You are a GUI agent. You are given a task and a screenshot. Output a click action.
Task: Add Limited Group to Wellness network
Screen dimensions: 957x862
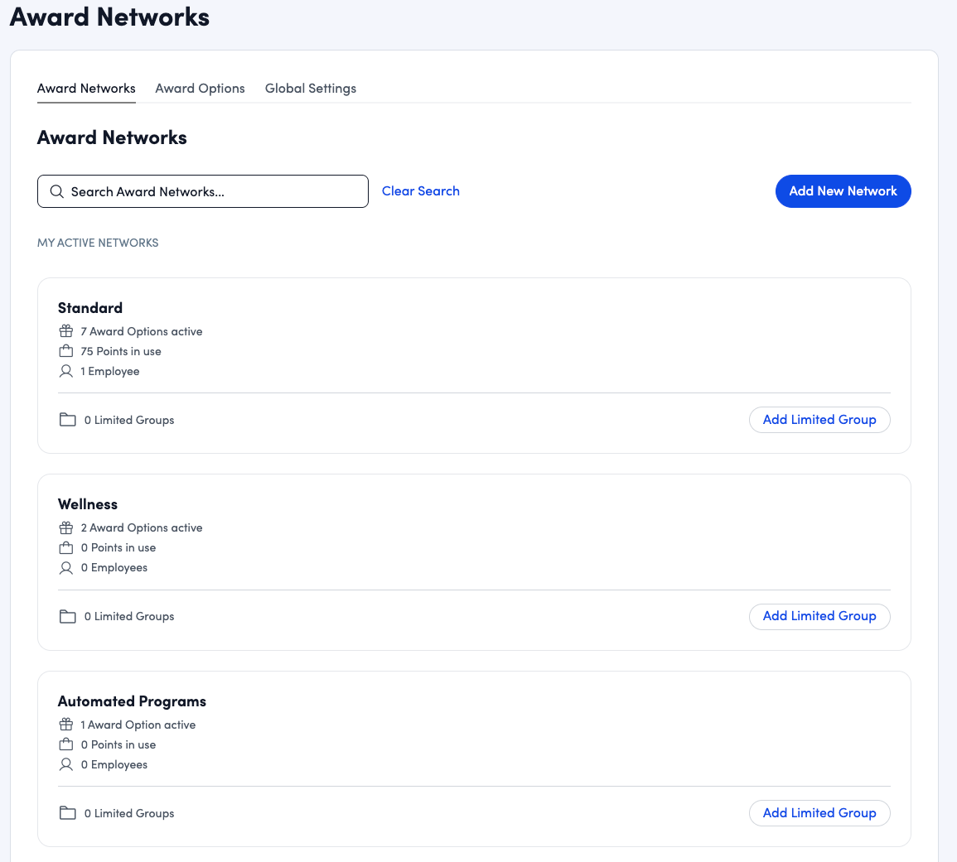point(819,616)
